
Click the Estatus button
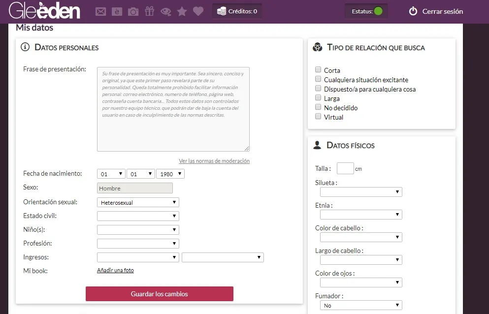coord(366,11)
